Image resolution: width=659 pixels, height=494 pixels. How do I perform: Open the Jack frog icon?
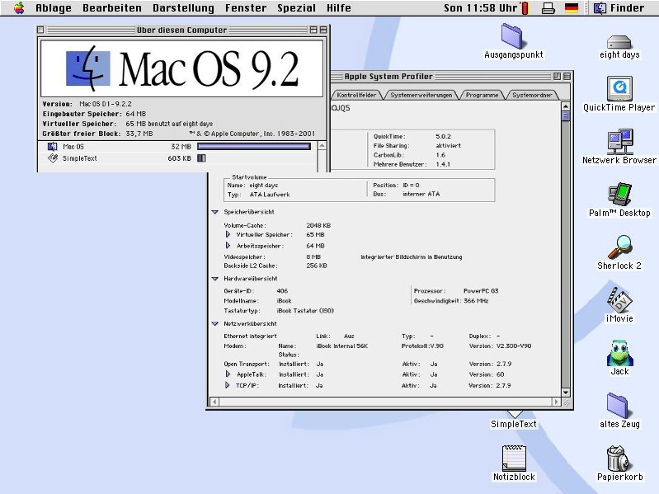[x=619, y=352]
